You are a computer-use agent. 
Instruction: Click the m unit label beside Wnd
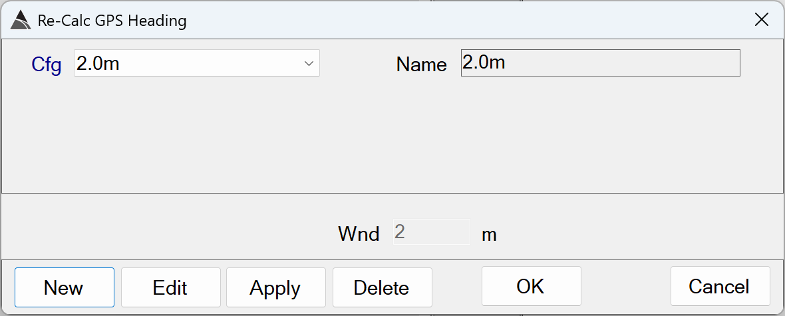(x=489, y=234)
